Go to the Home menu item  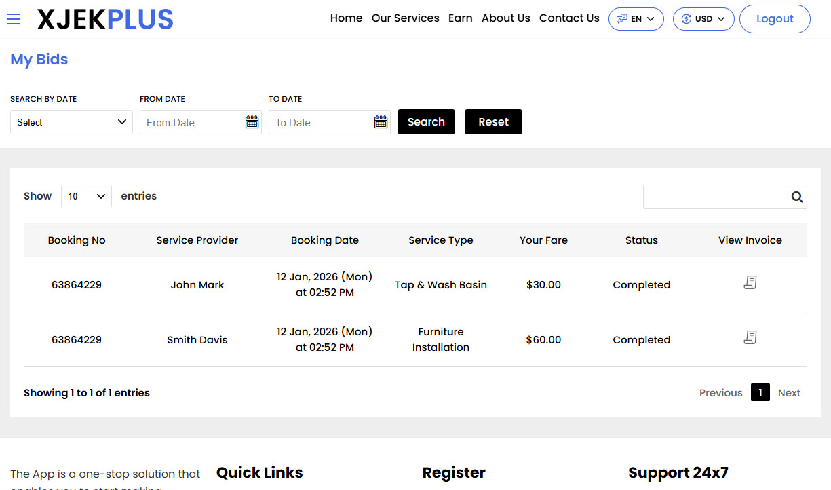tap(346, 18)
